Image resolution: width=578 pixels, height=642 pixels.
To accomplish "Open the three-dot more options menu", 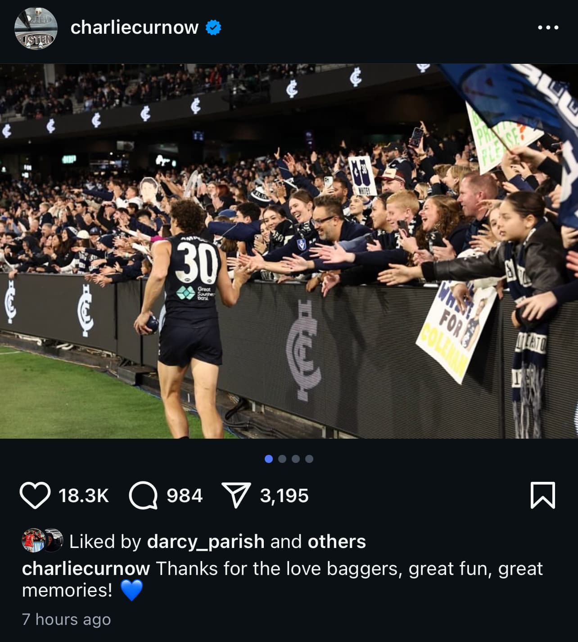I will (x=548, y=28).
